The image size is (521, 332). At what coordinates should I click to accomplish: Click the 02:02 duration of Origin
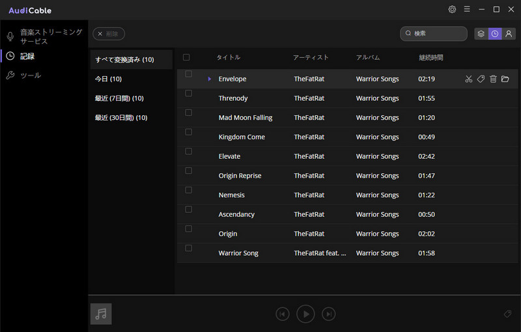coord(427,234)
